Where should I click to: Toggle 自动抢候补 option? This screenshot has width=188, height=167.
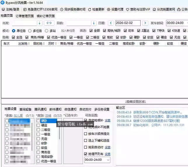86,120
